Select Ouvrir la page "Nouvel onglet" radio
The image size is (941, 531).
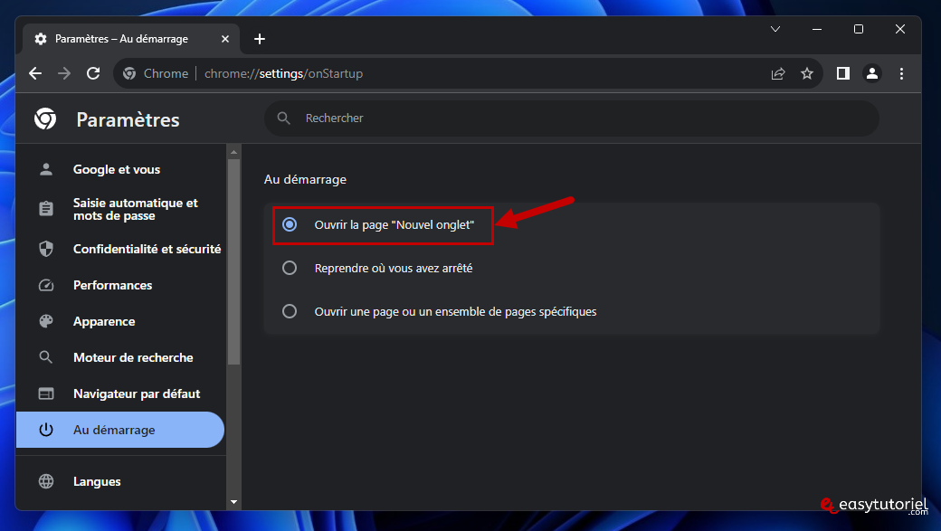tap(290, 224)
